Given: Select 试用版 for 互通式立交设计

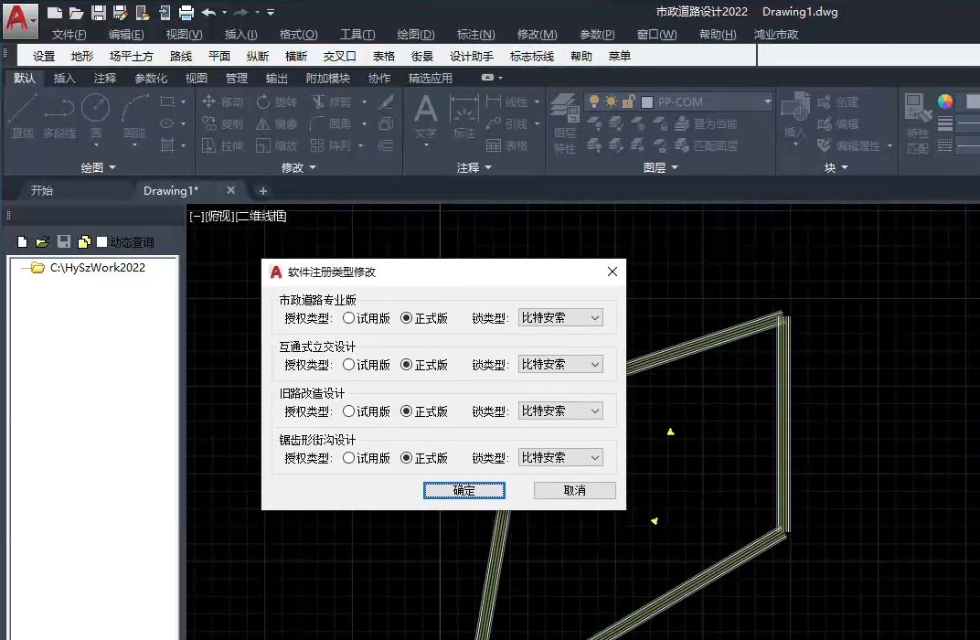Looking at the screenshot, I should click(348, 365).
